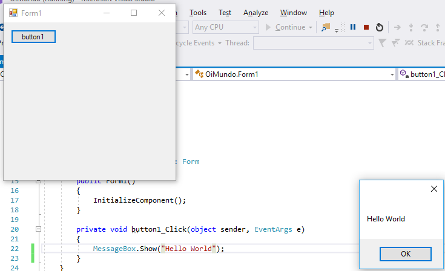
Task: Click the Form base class name
Action: coord(191,162)
